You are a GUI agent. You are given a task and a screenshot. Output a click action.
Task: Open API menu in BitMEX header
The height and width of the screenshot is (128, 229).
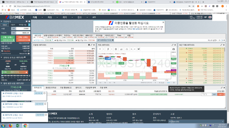click(94, 17)
